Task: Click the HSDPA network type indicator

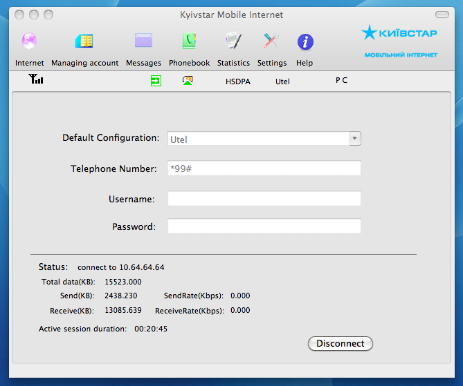Action: pos(238,81)
